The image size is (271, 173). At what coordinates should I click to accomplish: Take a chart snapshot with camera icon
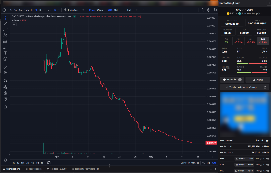click(215, 10)
